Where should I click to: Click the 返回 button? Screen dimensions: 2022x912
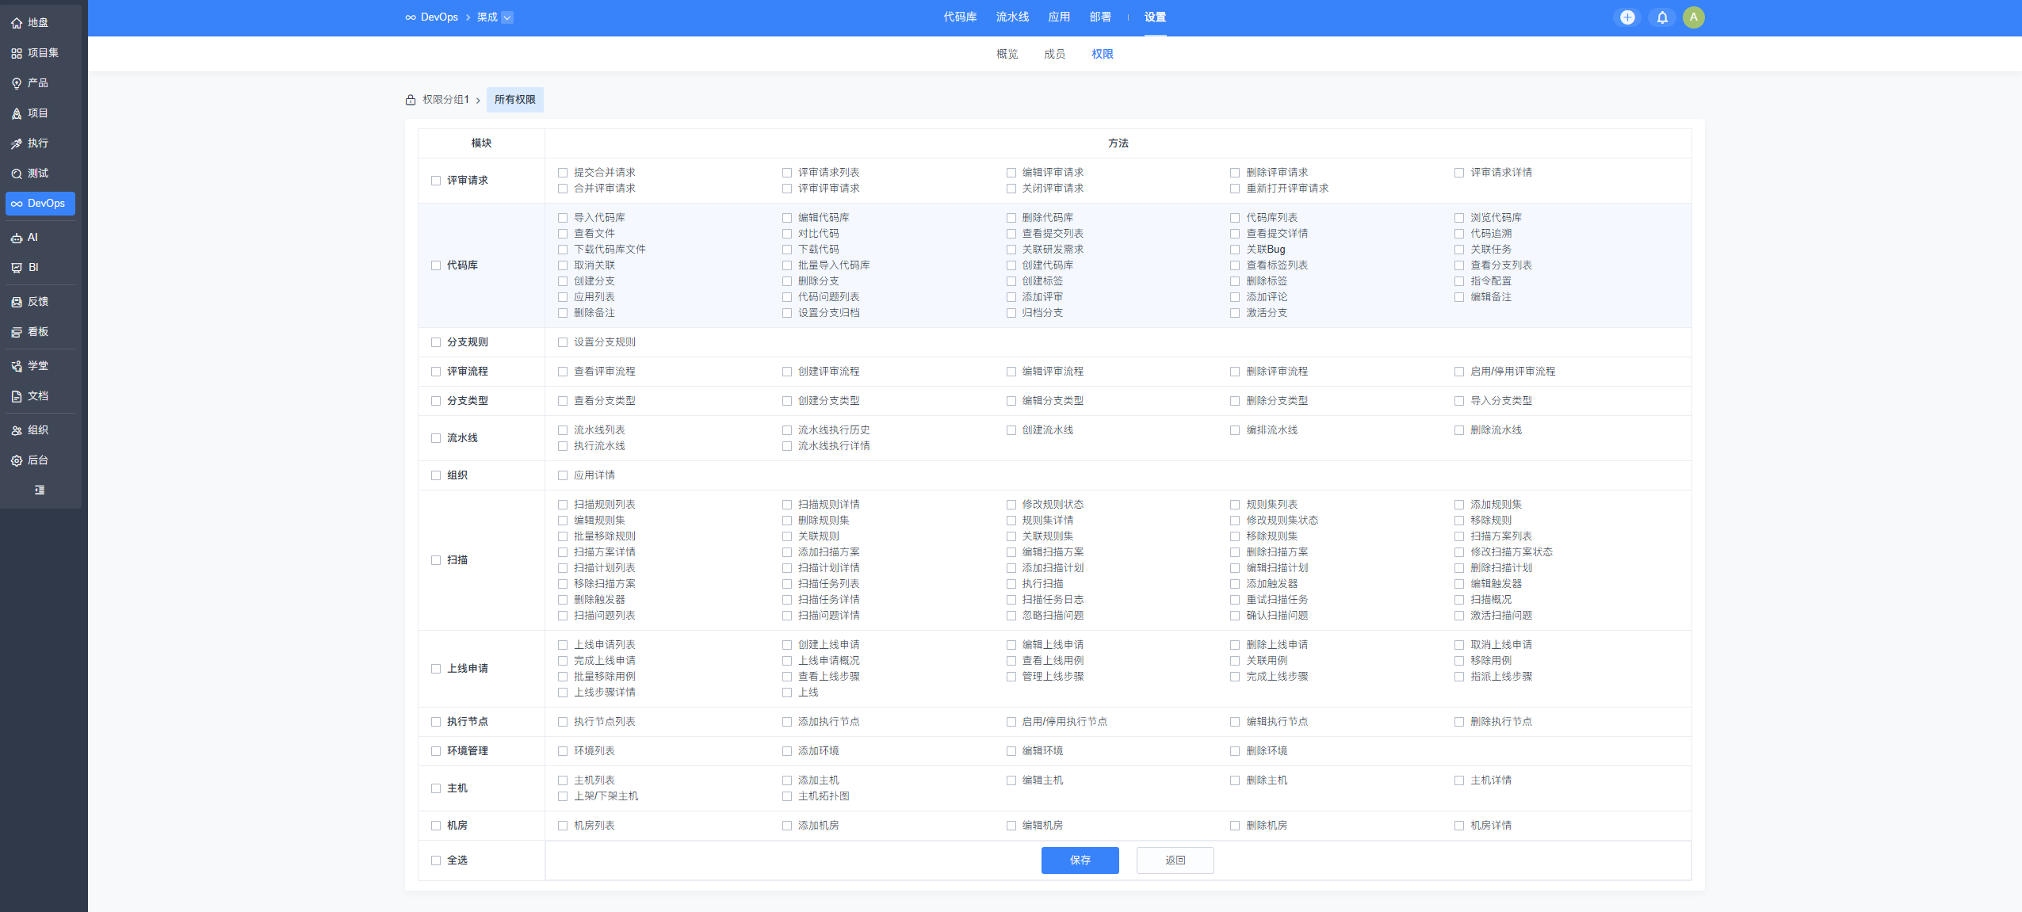1175,860
